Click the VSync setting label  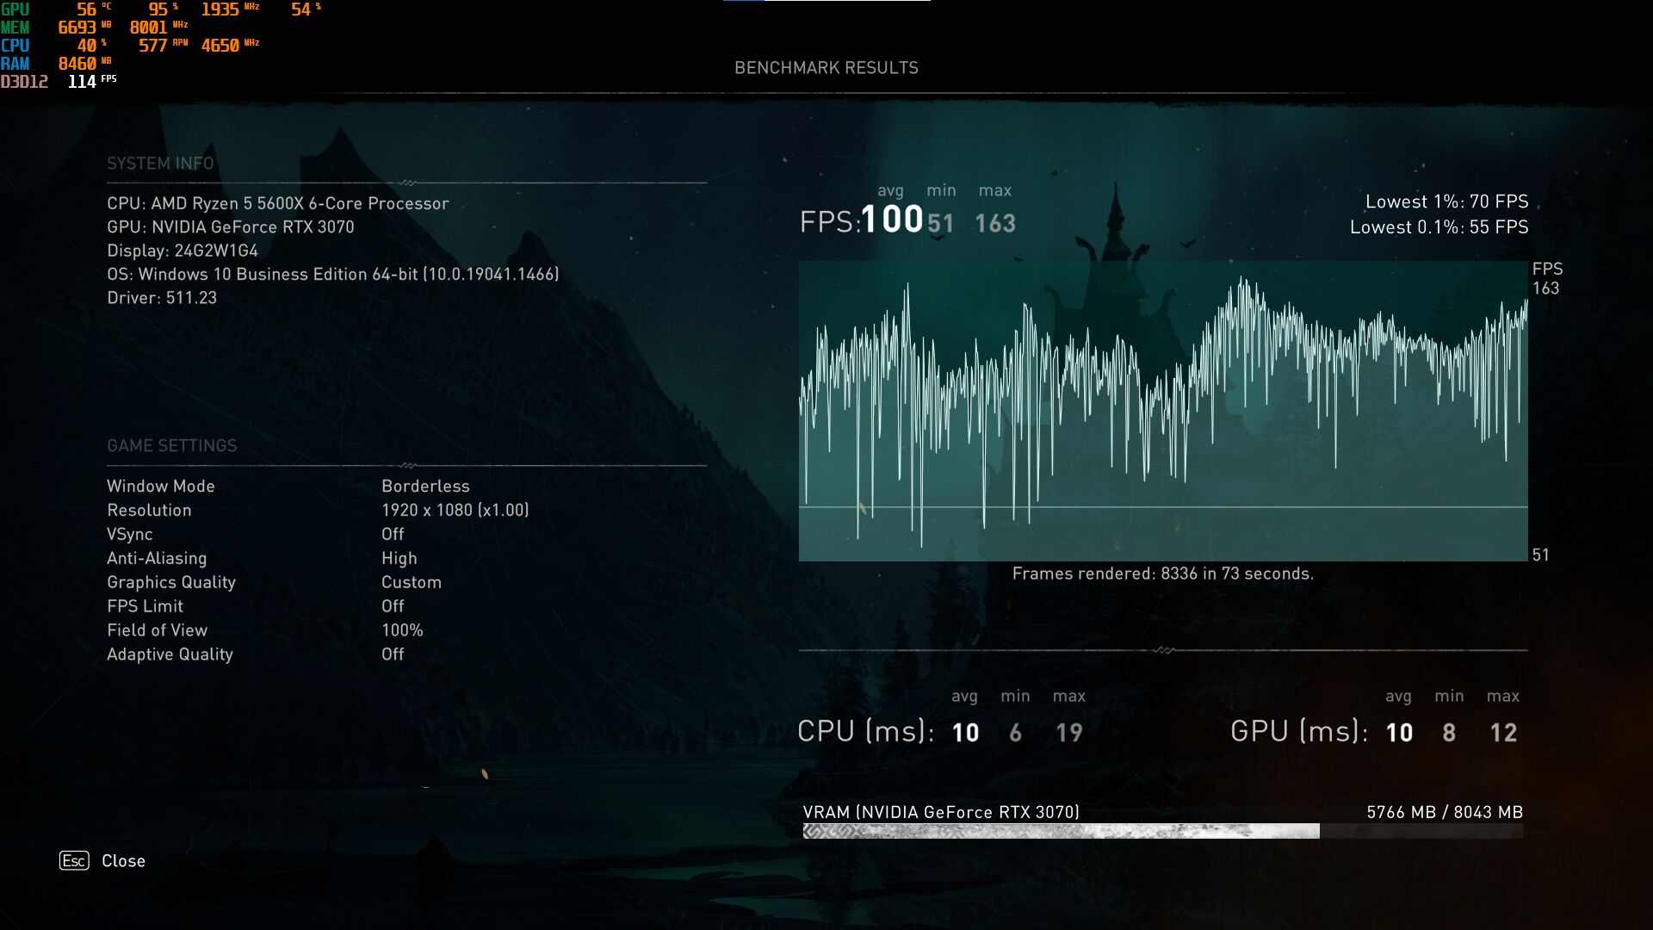click(130, 534)
